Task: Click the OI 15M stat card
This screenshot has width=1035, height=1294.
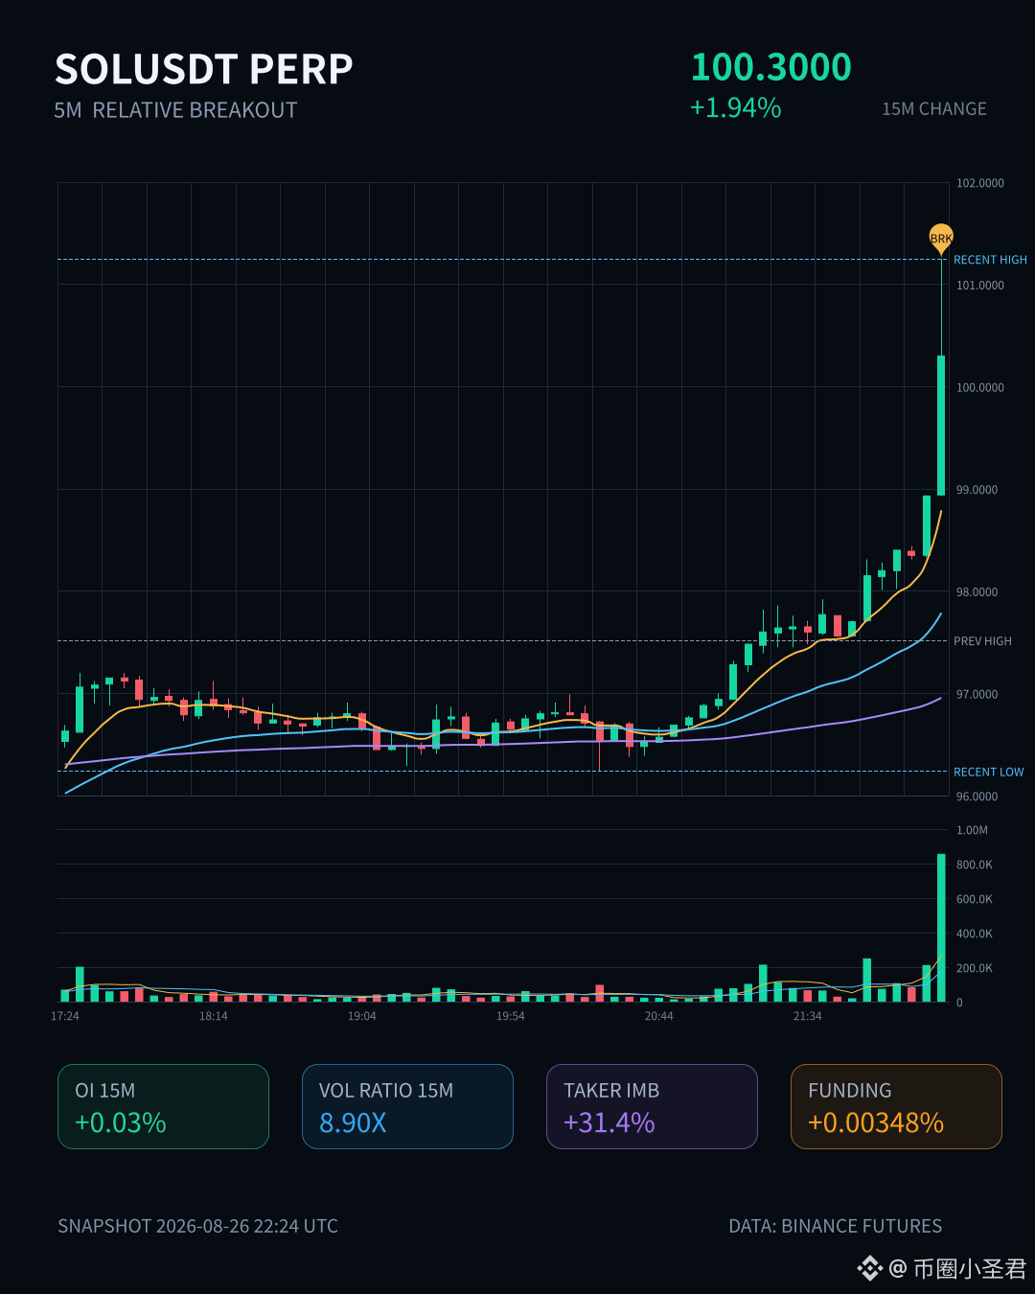Action: click(163, 1106)
